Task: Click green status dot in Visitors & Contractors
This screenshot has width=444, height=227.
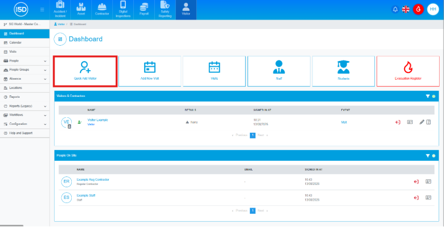Action: [x=434, y=96]
